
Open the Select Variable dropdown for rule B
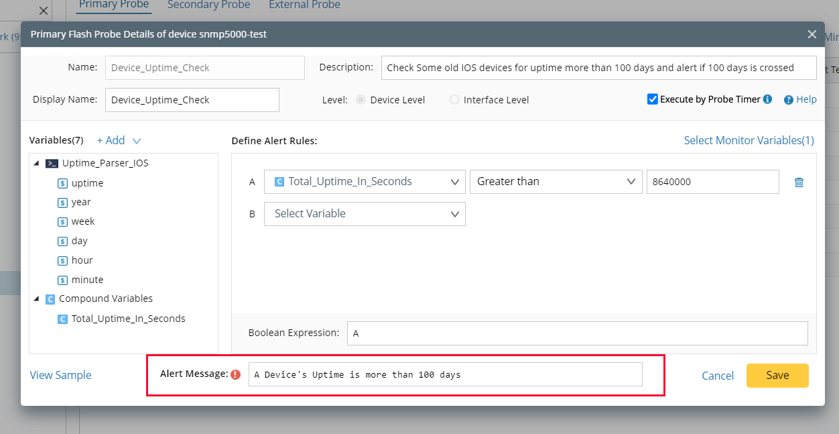click(365, 214)
